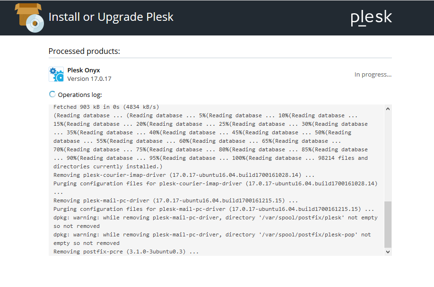This screenshot has width=434, height=287.
Task: Select the Plesk logo in the header
Action: point(371,17)
